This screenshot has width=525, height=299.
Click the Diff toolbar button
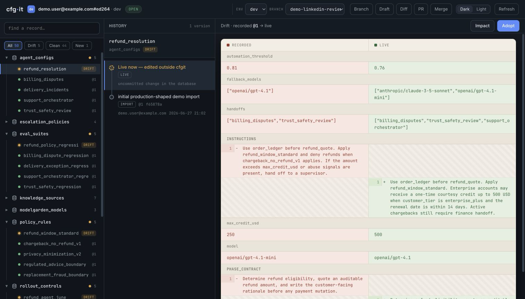[x=403, y=9]
